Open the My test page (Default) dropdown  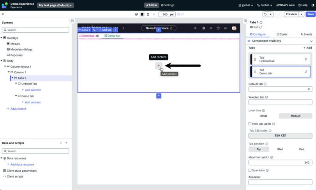(x=55, y=5)
